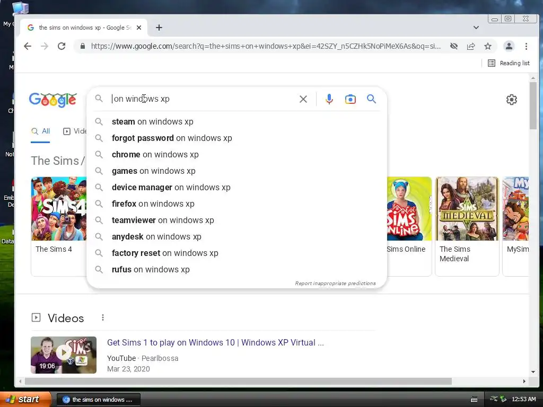Choose teamviewer on windows xp suggestion
Image resolution: width=543 pixels, height=407 pixels.
237,220
